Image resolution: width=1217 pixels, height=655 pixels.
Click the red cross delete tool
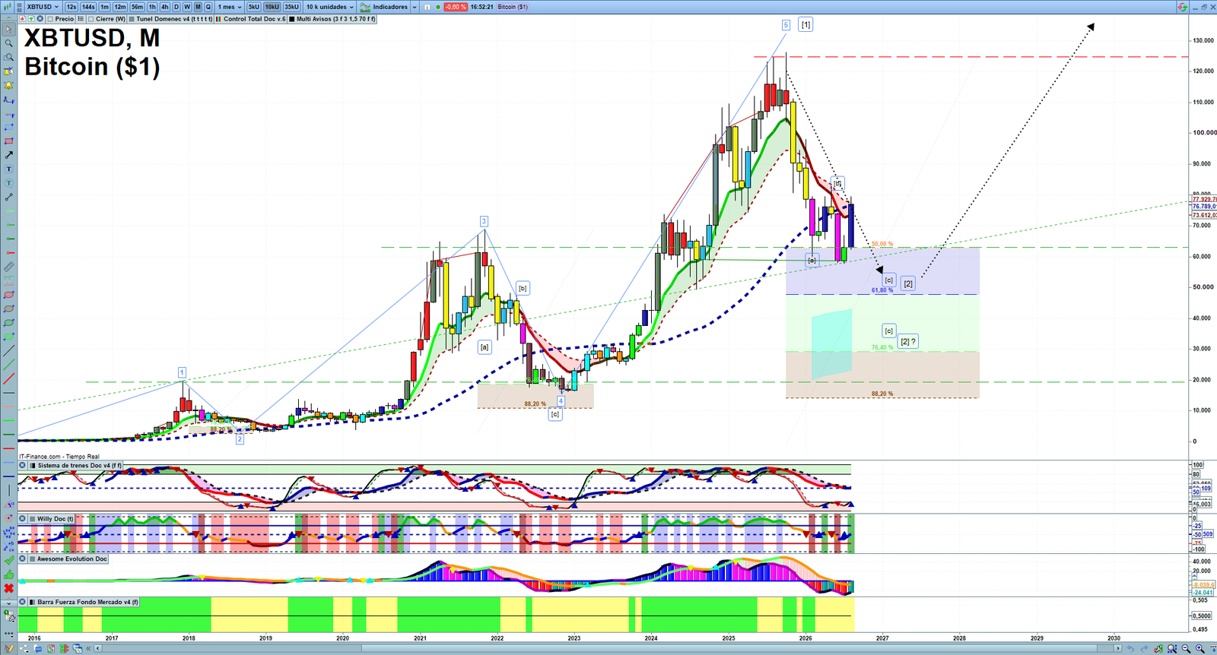pos(8,589)
